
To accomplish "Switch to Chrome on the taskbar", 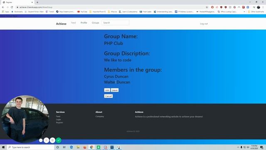I will (x=91, y=147).
